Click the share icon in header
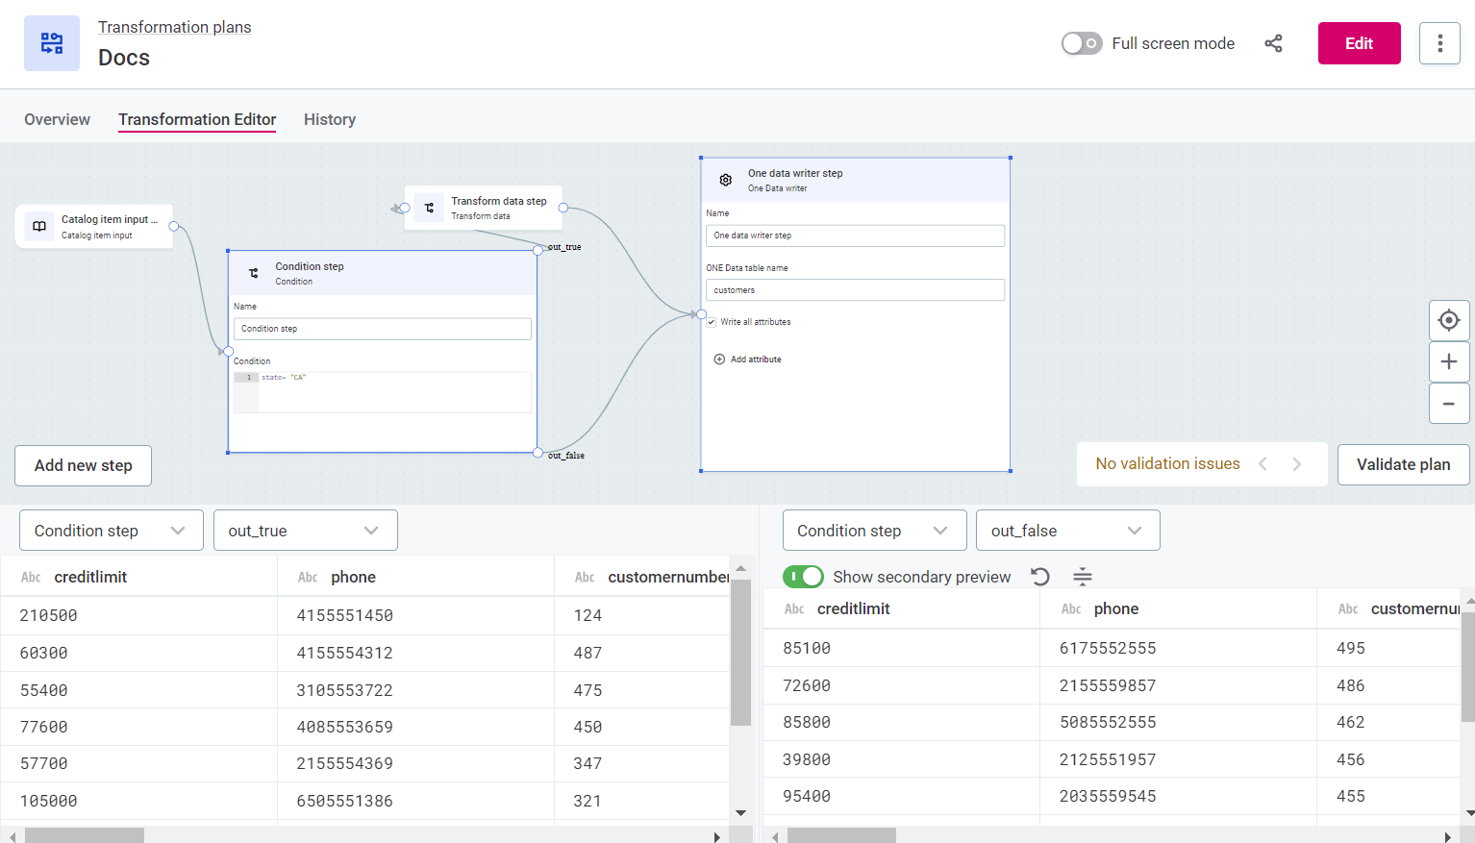 1273,43
